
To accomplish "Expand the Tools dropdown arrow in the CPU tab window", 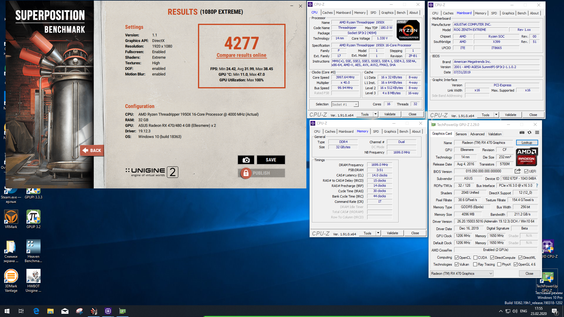I will (x=375, y=114).
